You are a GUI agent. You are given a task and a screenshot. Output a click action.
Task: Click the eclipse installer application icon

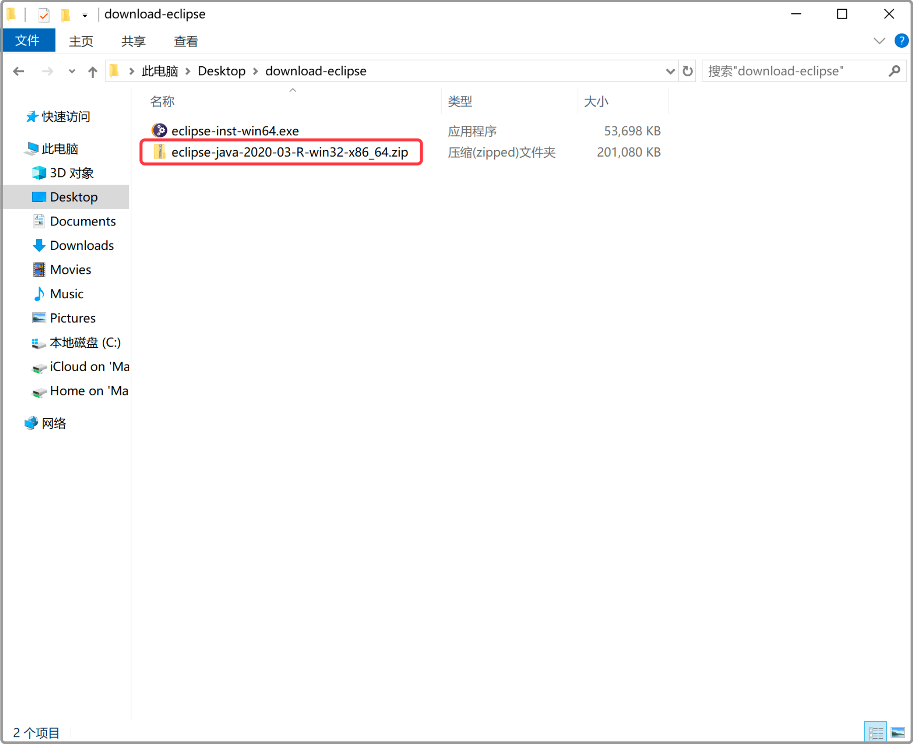159,131
